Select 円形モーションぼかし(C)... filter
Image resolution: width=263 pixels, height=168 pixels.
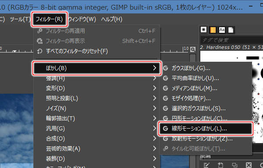coord(206,118)
